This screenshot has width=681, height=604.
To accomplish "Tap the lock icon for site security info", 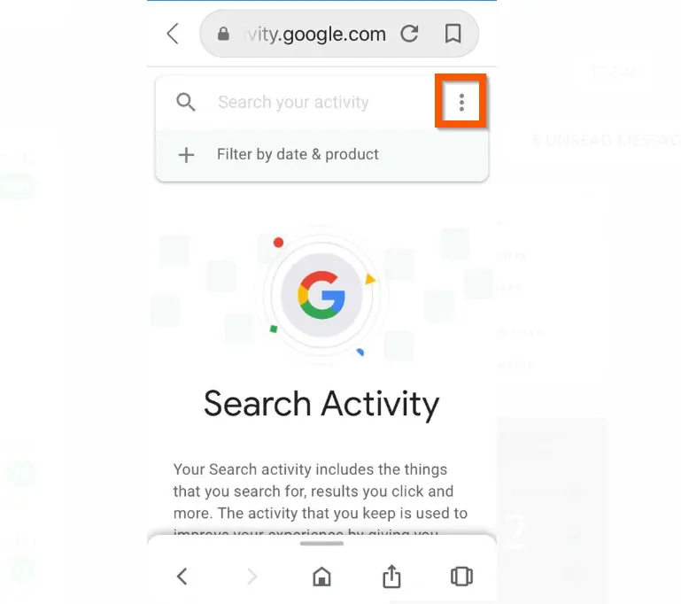I will pos(223,34).
